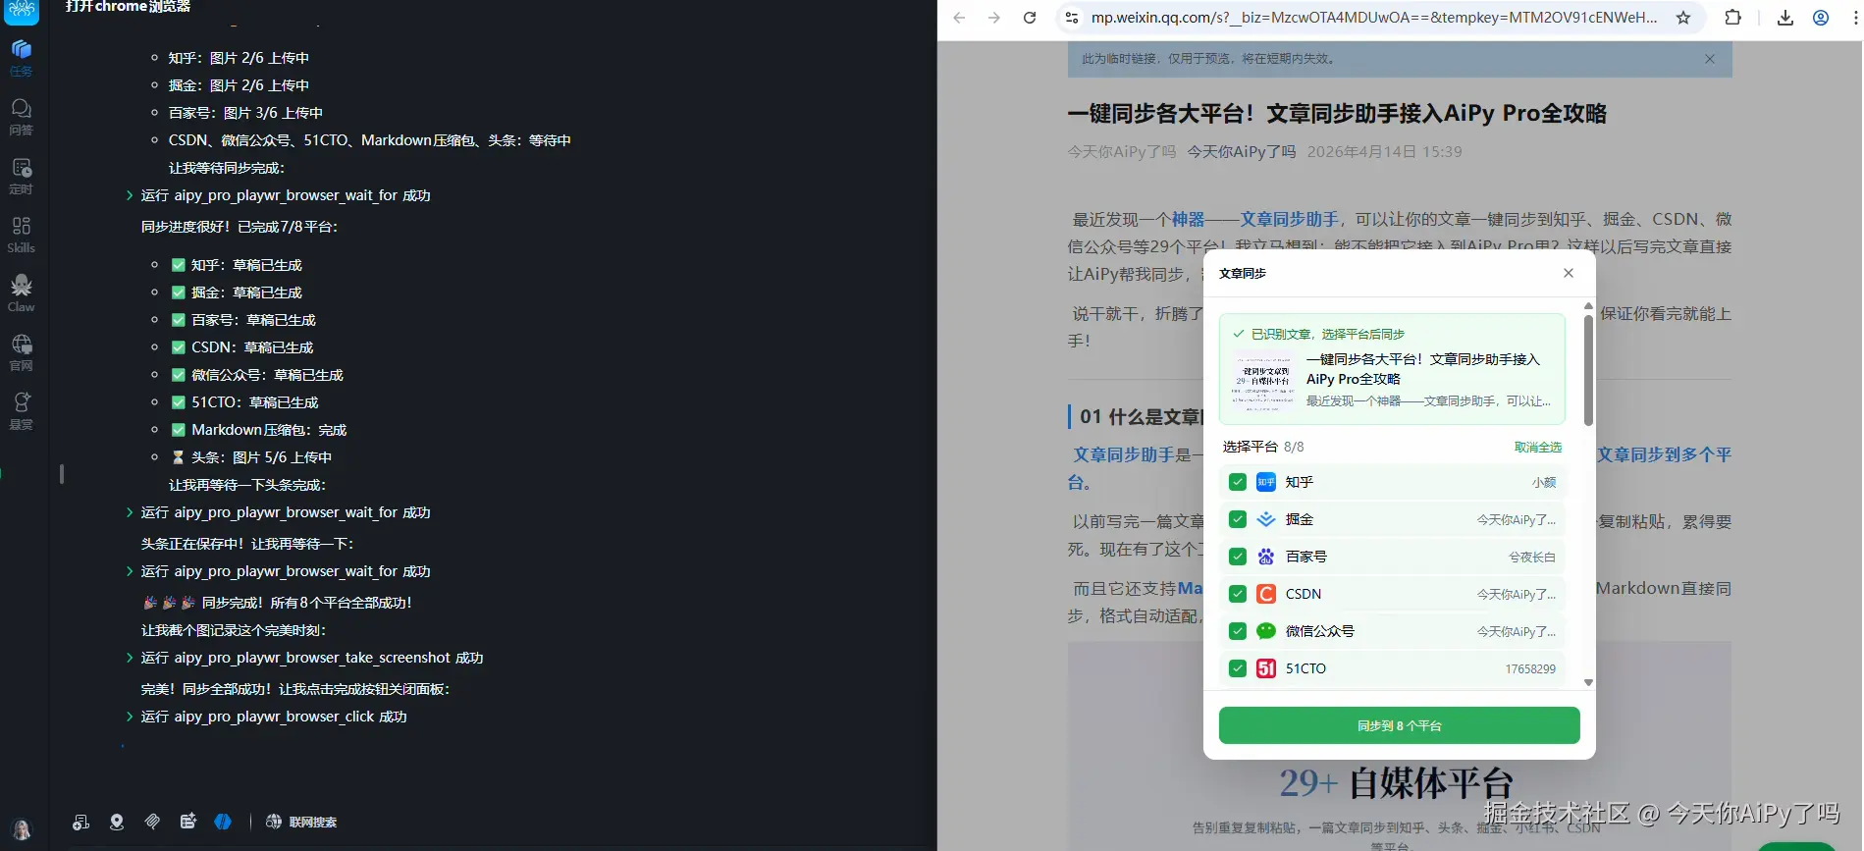
Task: Click the article headline on the WeChat page
Action: click(x=1337, y=114)
